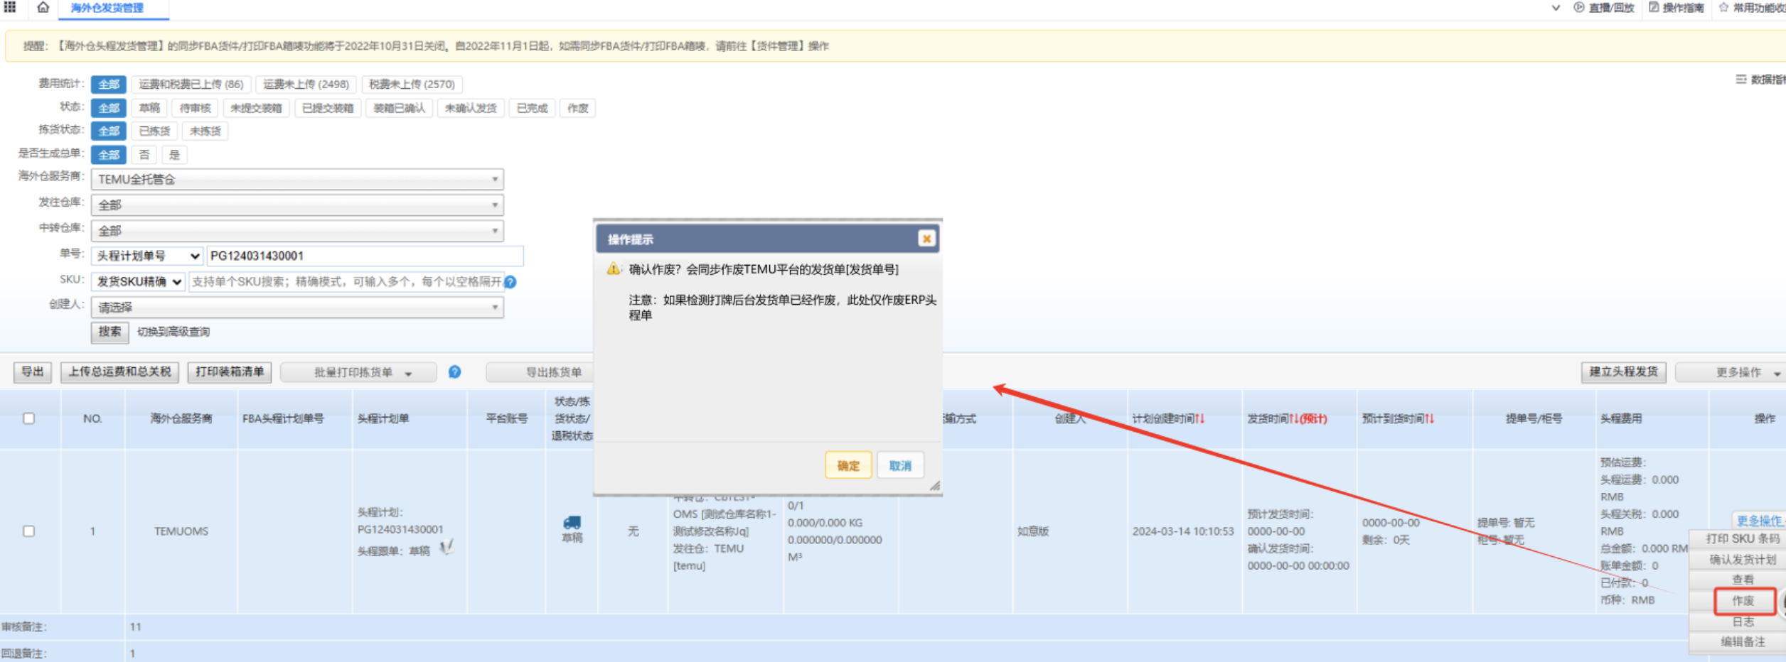1786x662 pixels.
Task: Click the SKU help question mark icon
Action: pyautogui.click(x=510, y=282)
